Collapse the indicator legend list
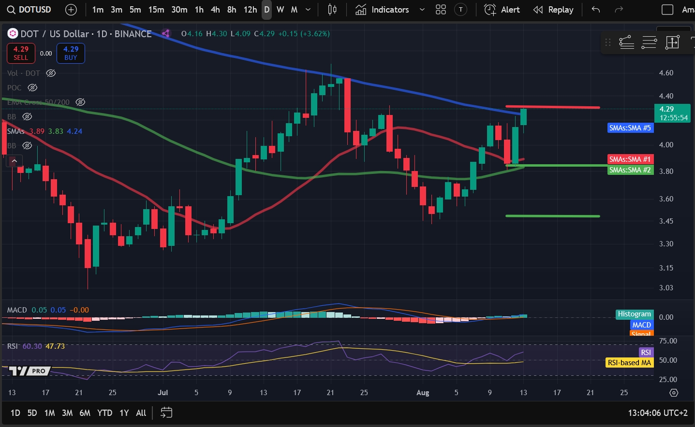This screenshot has width=695, height=427. click(x=14, y=161)
